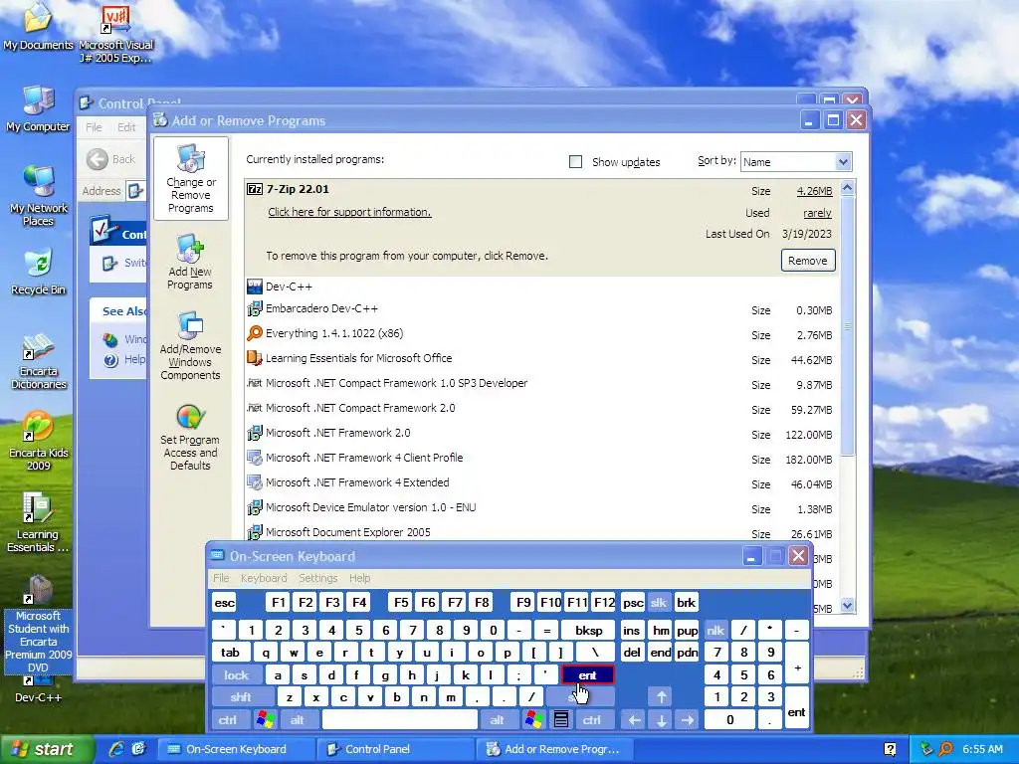This screenshot has height=764, width=1019.
Task: Select the Everything 1.4.1.1022 magnifier icon
Action: [x=255, y=333]
